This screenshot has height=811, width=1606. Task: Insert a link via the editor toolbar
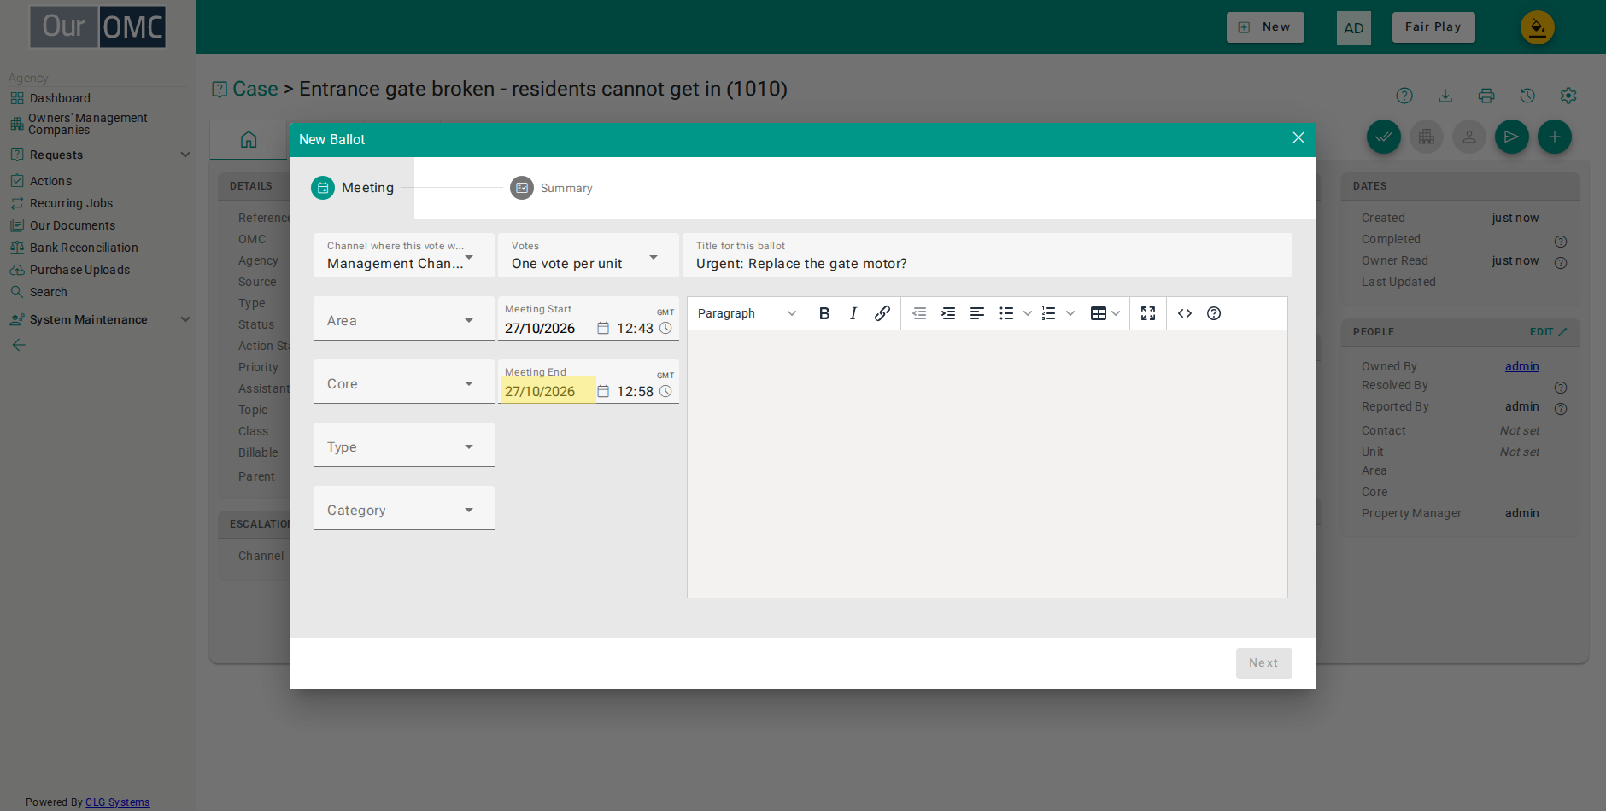882,313
